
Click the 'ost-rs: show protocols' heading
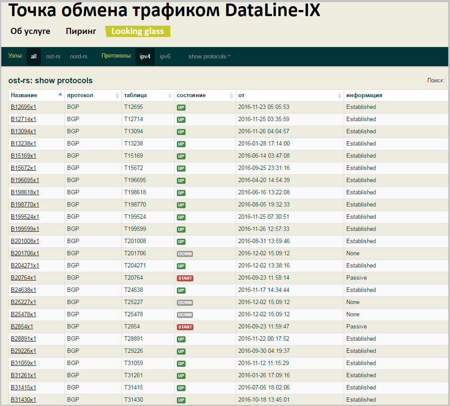coord(51,81)
